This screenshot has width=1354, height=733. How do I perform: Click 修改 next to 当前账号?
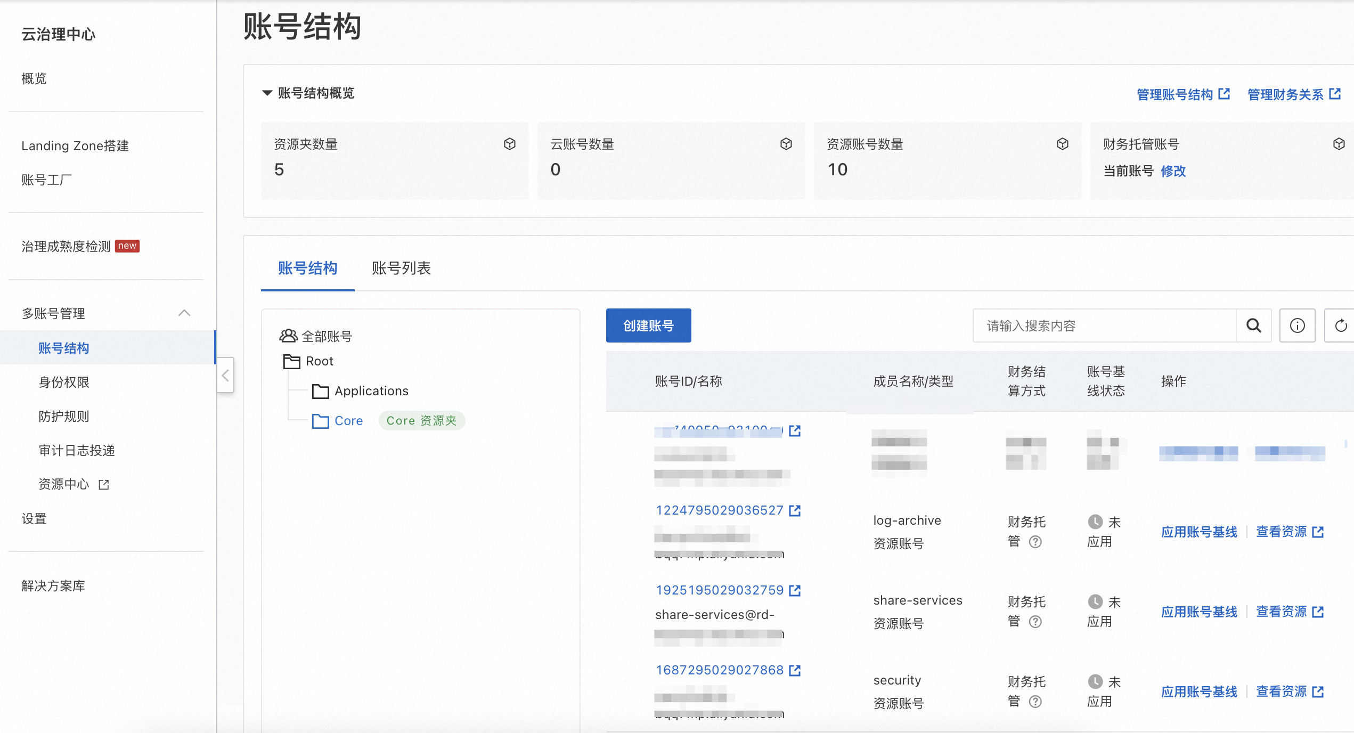[x=1173, y=171]
